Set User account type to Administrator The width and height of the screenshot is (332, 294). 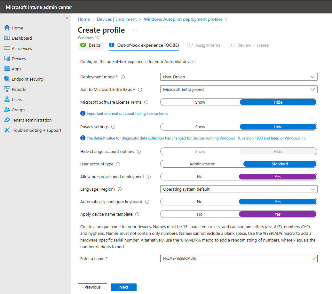[202, 164]
